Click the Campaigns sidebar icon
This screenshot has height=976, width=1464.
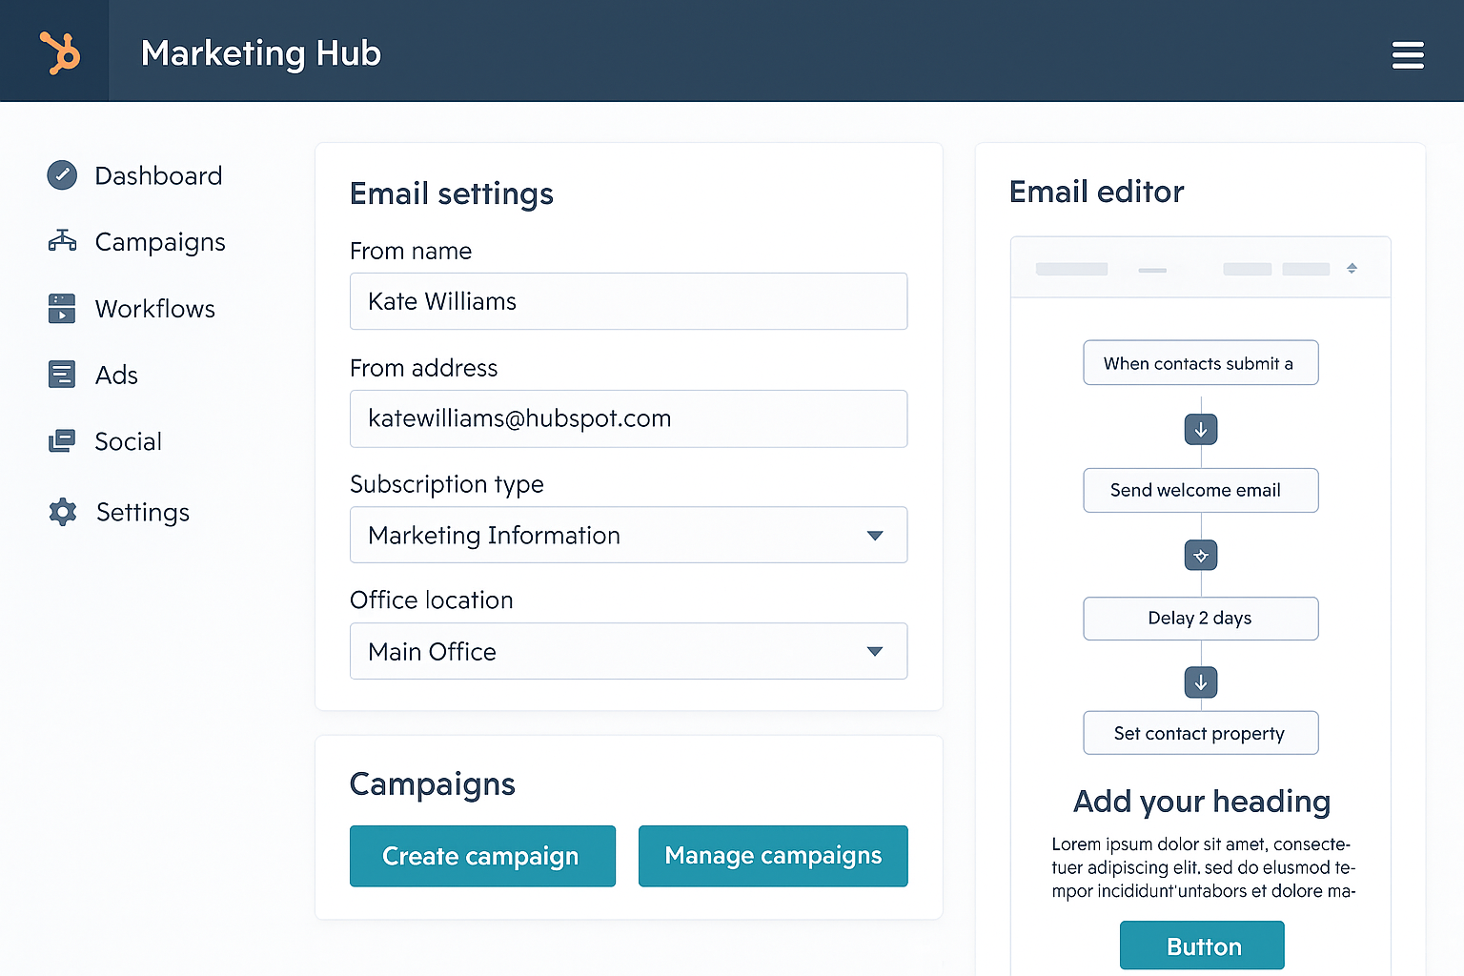(x=62, y=241)
